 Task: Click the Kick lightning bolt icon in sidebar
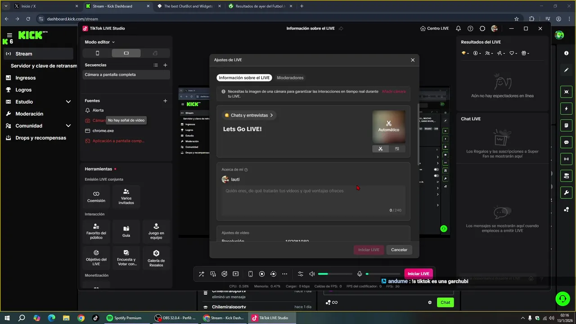tap(567, 109)
